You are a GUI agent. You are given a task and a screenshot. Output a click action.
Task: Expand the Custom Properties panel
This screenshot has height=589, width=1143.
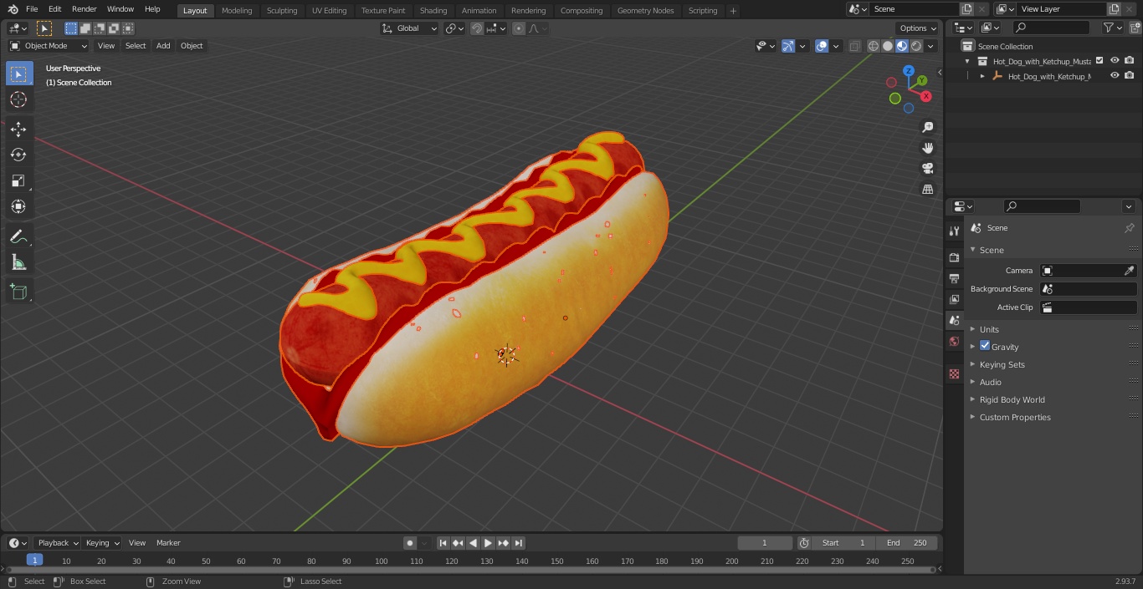1015,417
